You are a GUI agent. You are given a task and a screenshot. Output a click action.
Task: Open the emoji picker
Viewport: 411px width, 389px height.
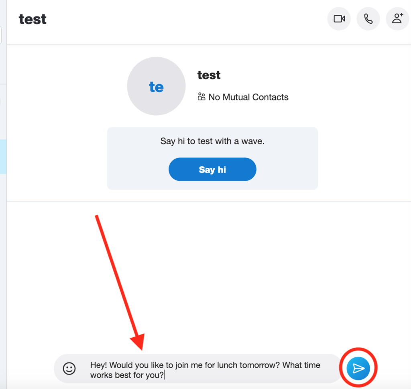coord(69,369)
